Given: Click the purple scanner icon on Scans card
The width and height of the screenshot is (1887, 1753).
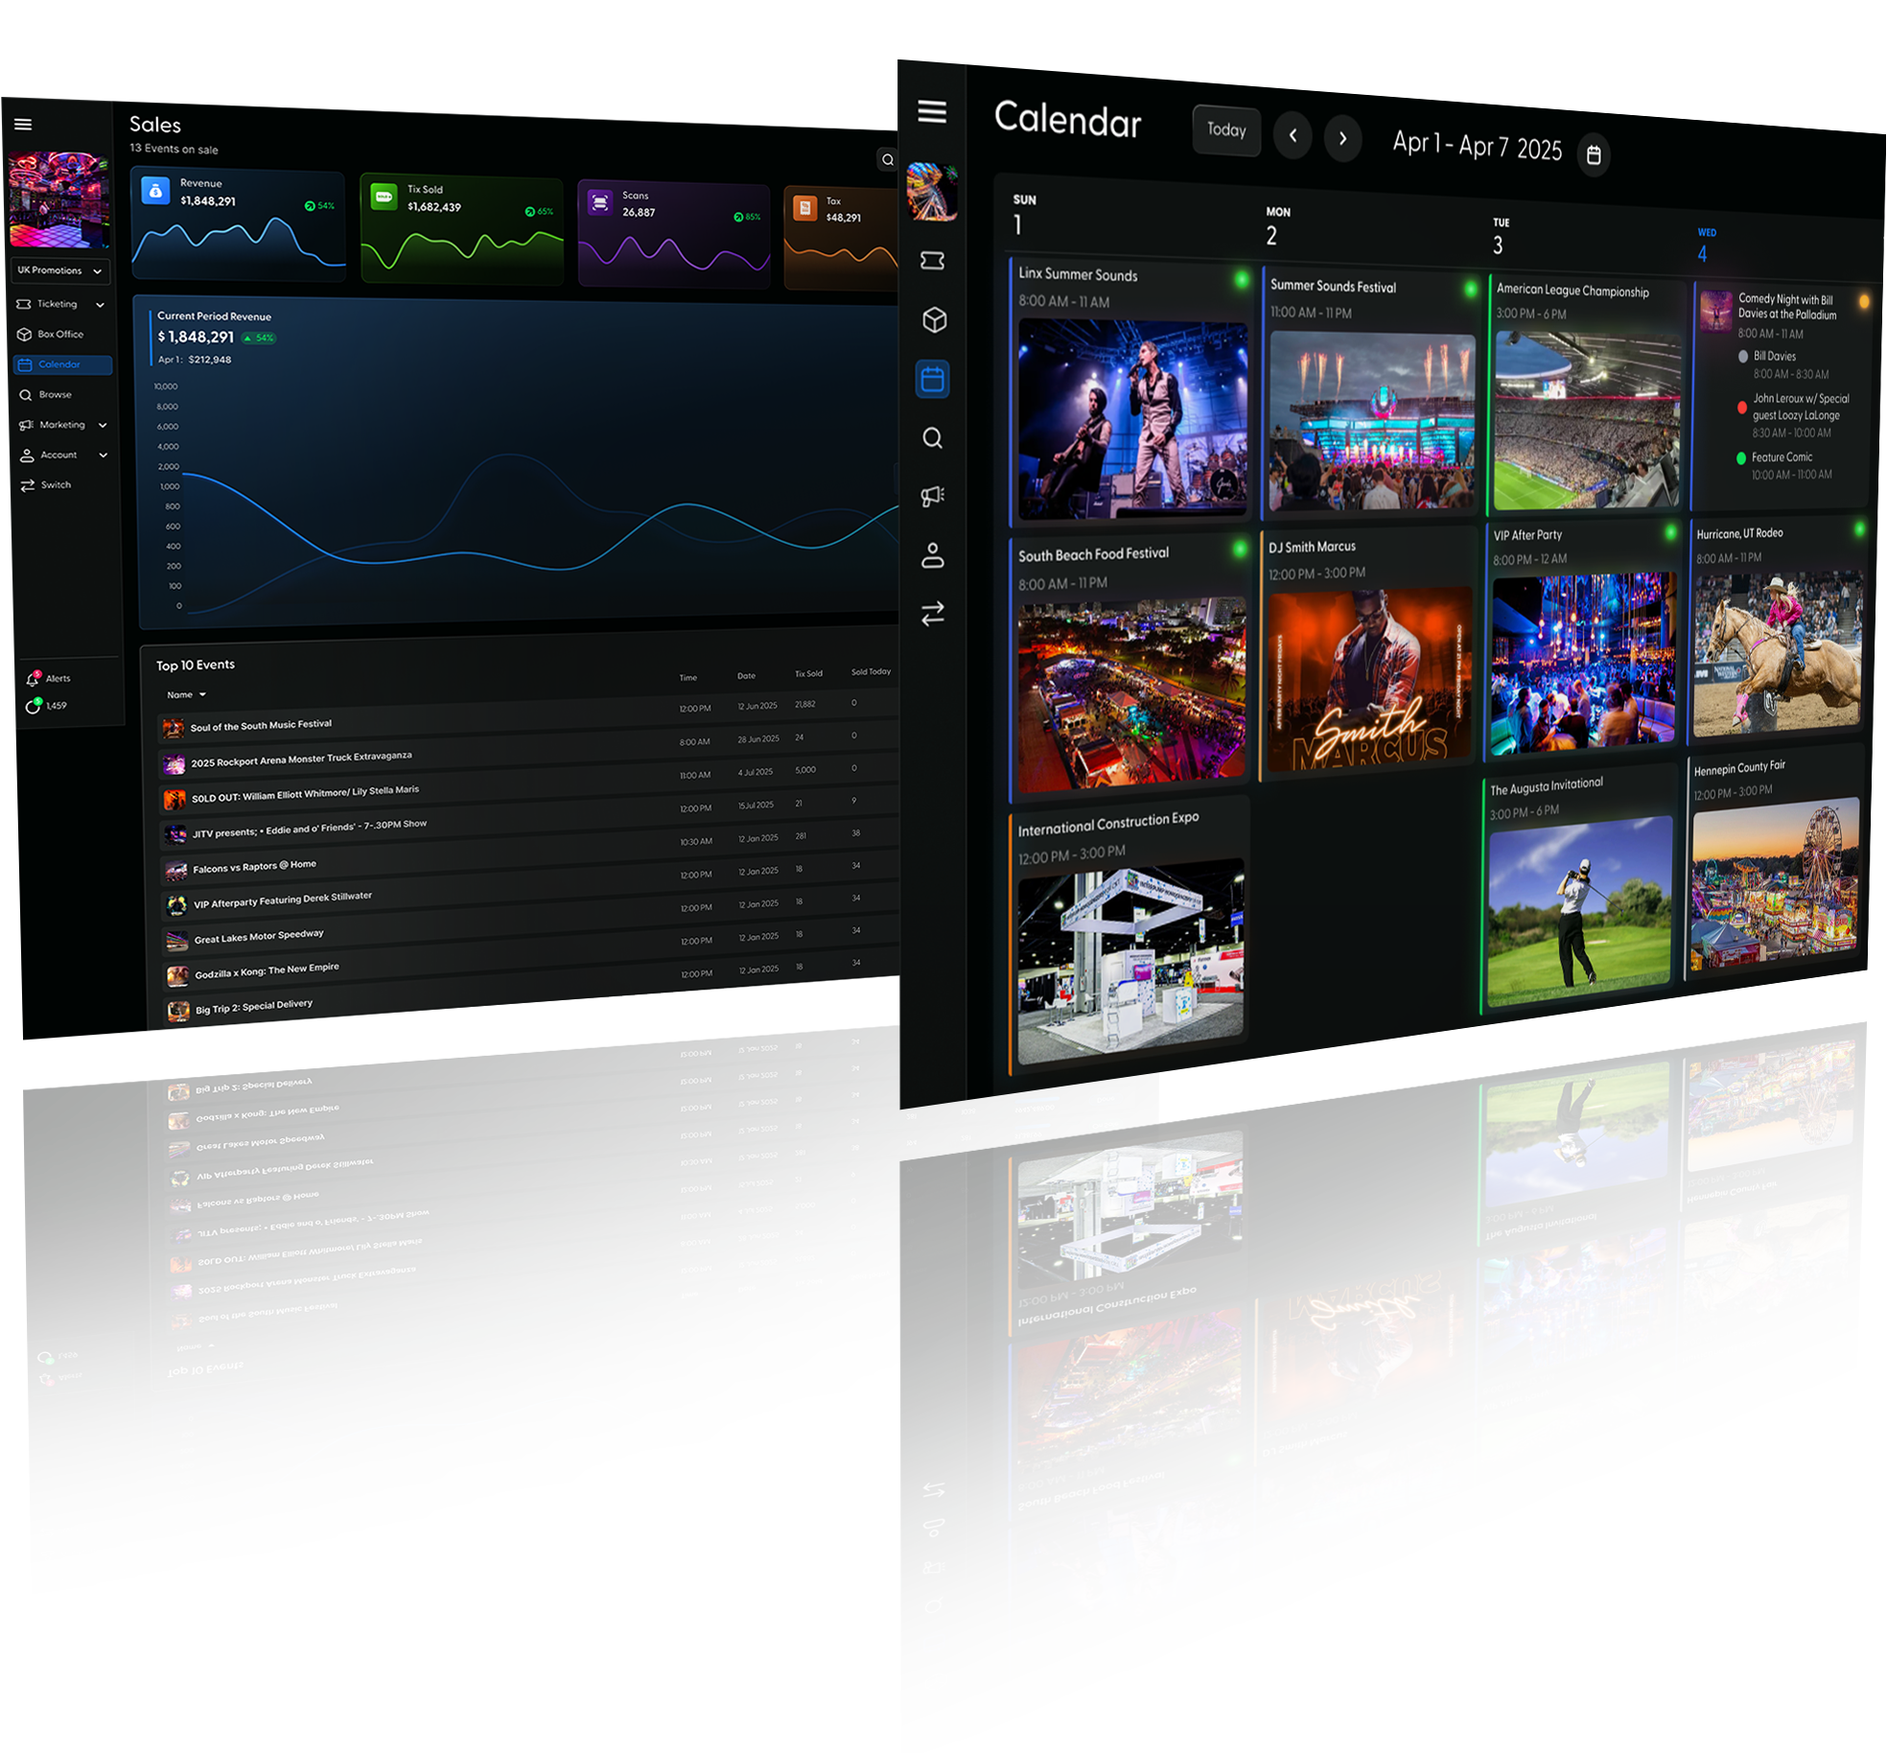Looking at the screenshot, I should pyautogui.click(x=600, y=201).
